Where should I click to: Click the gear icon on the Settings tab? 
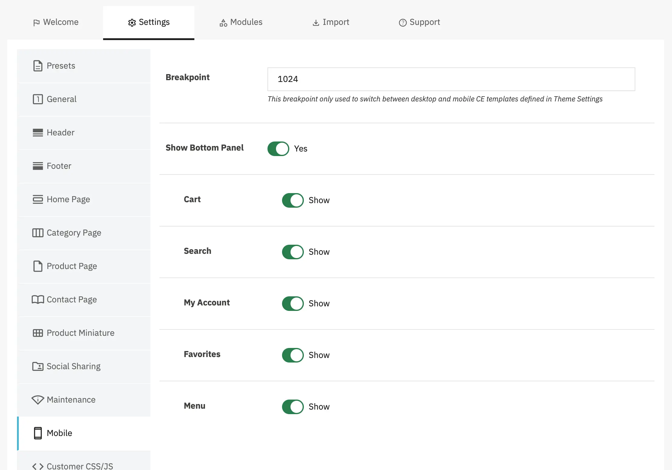(132, 23)
